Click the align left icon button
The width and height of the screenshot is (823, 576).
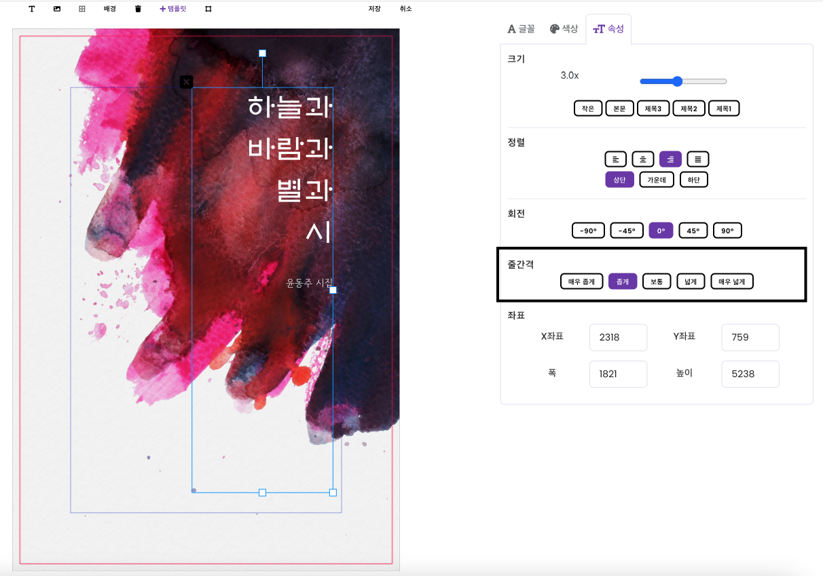pos(616,159)
